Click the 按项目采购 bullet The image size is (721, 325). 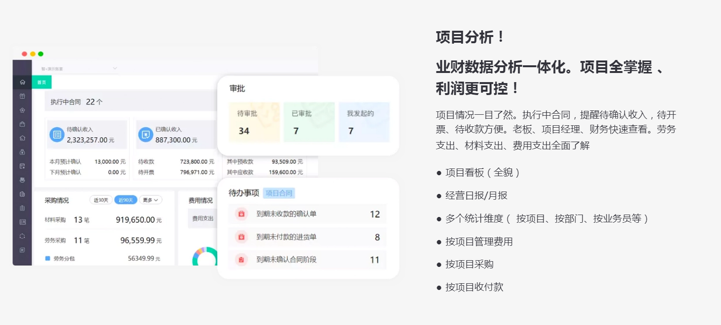click(x=465, y=264)
